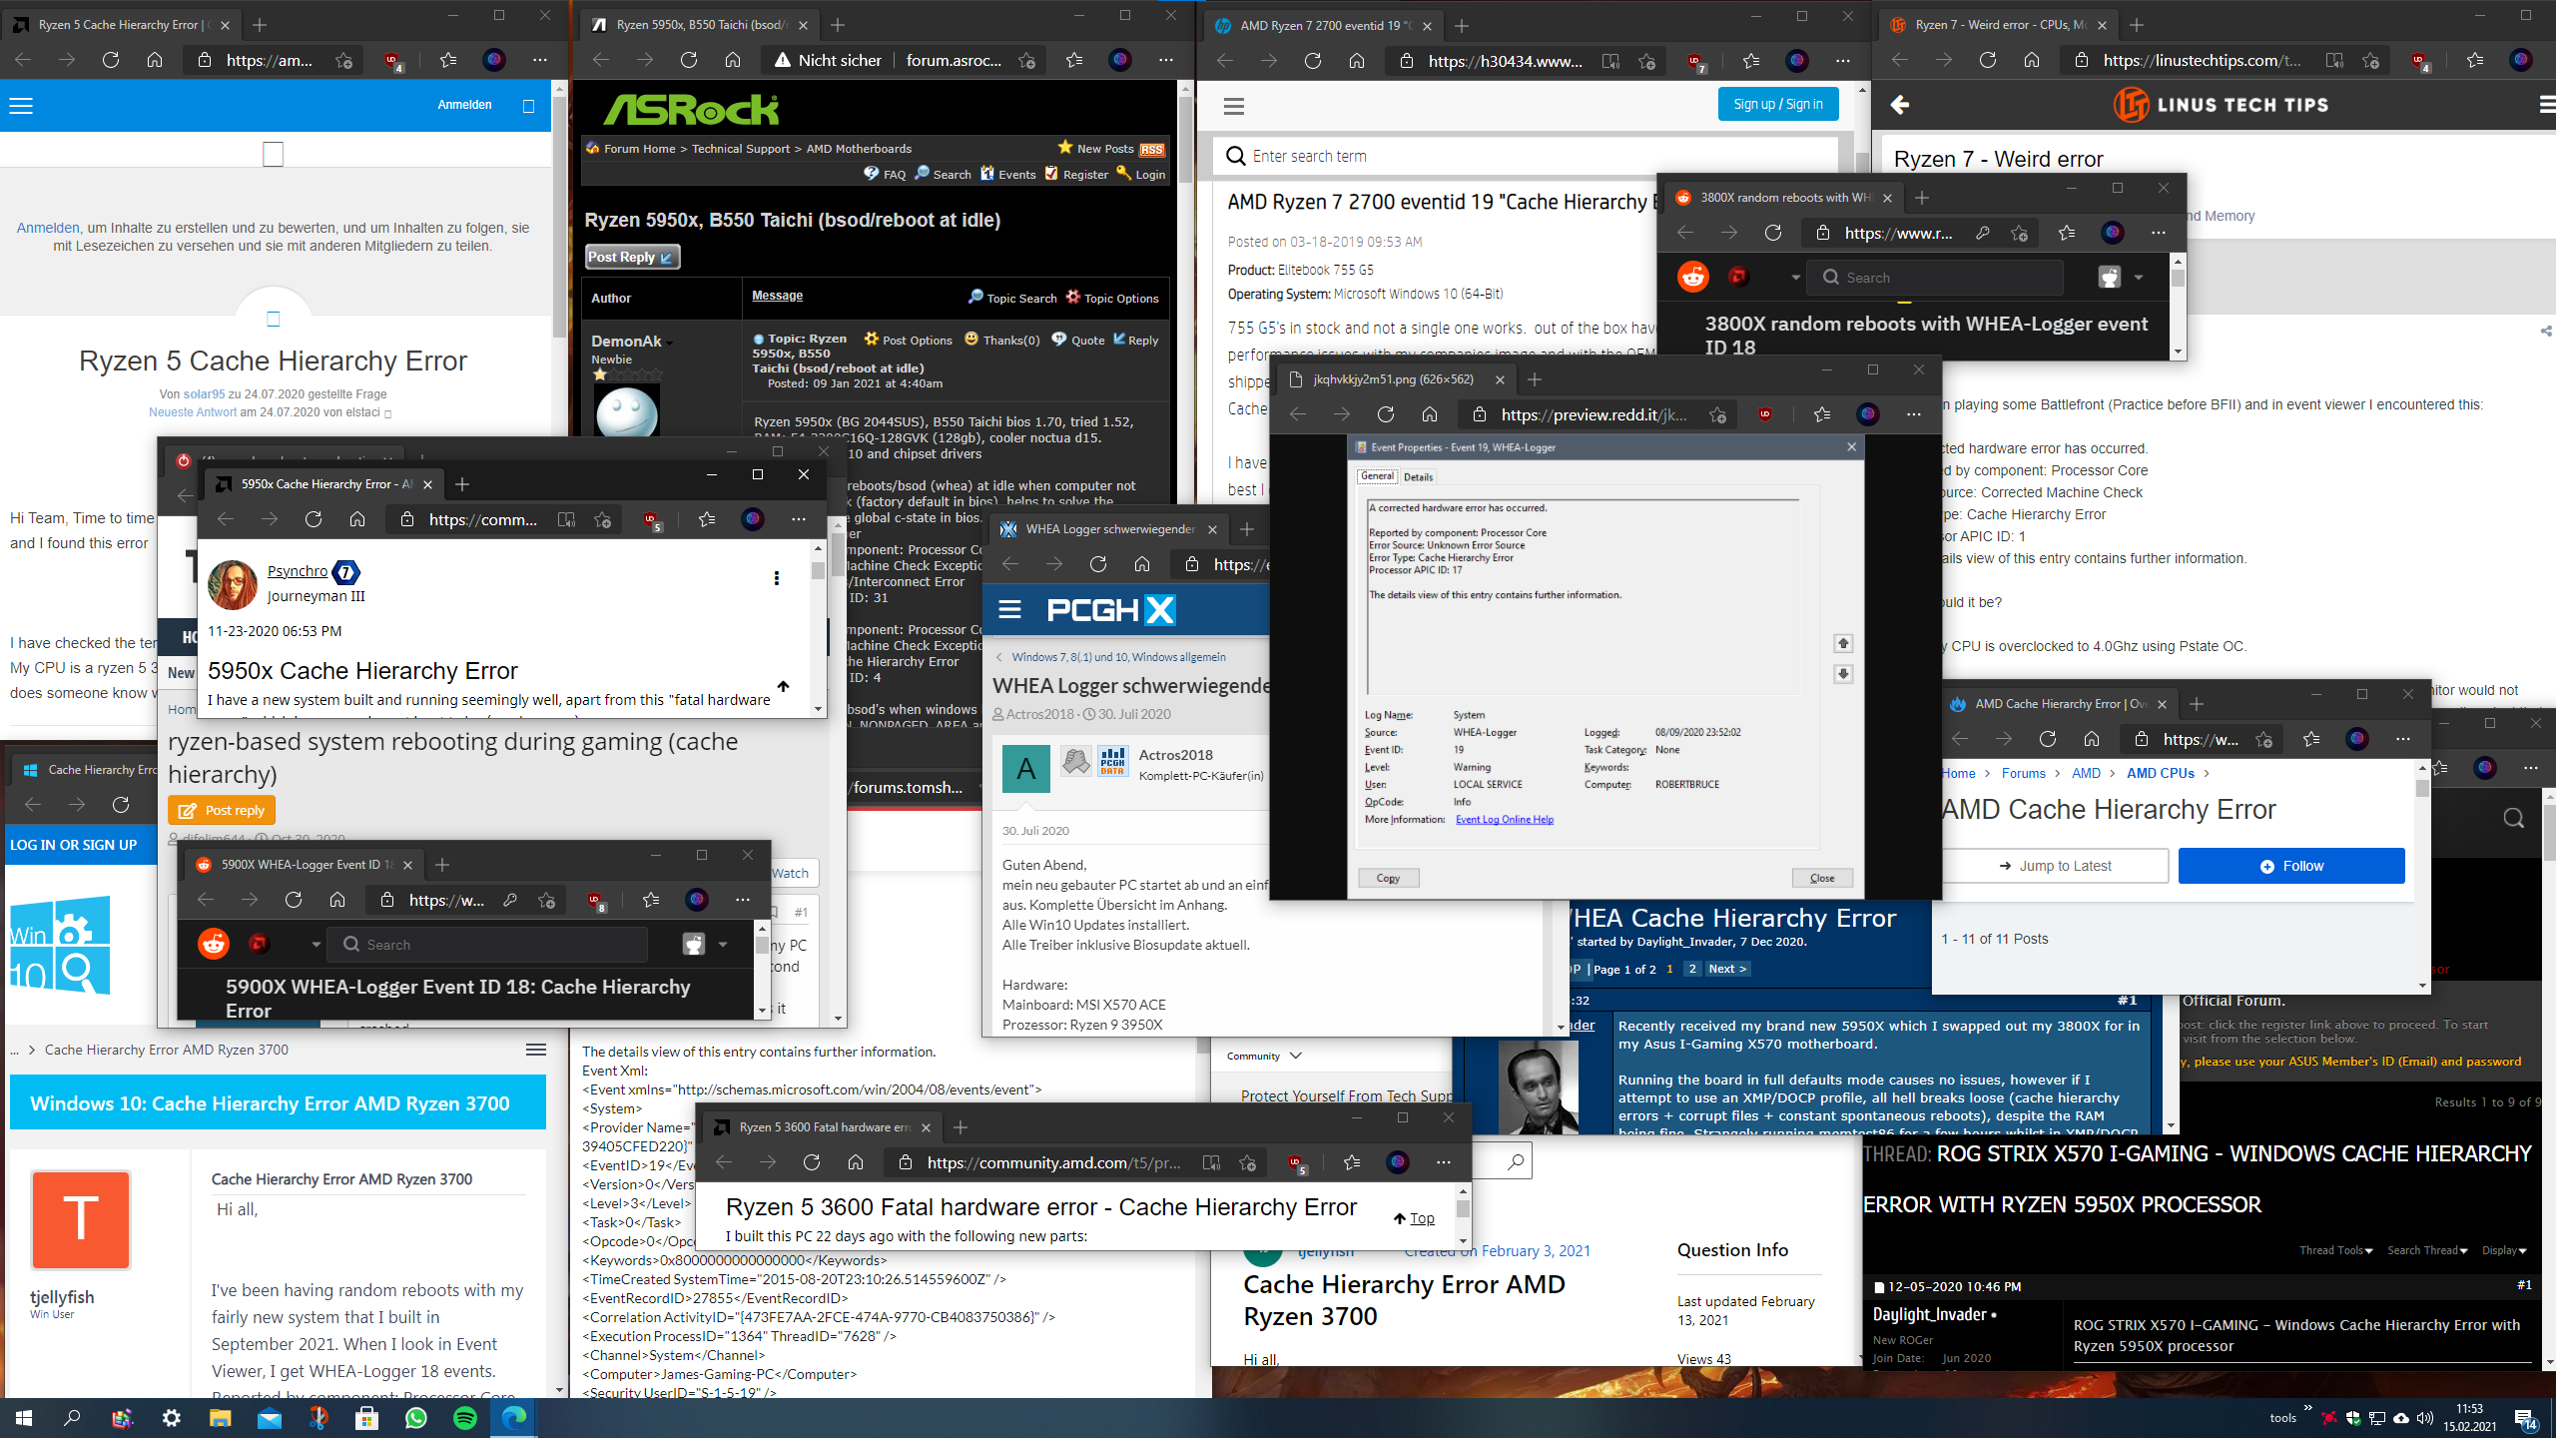
Task: Expand DemonAk author dropdown arrow
Action: [669, 343]
